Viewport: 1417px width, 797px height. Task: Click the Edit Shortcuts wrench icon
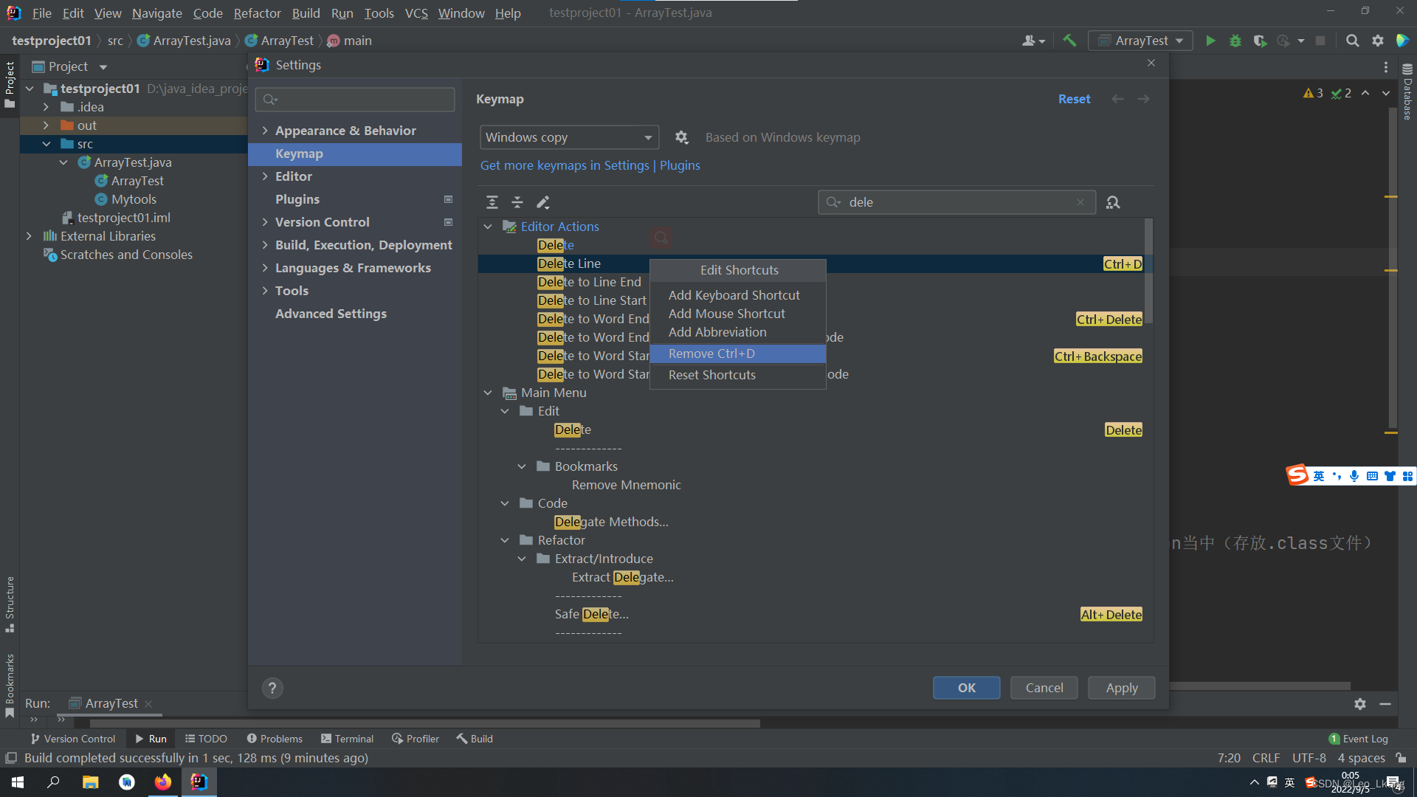(544, 201)
